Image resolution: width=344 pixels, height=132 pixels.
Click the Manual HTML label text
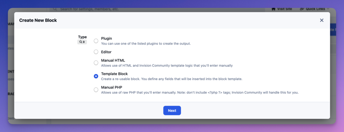pos(113,60)
